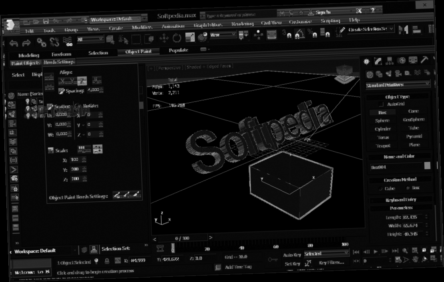
Task: Open the Hierarchy command panel icon
Action: pos(390,61)
